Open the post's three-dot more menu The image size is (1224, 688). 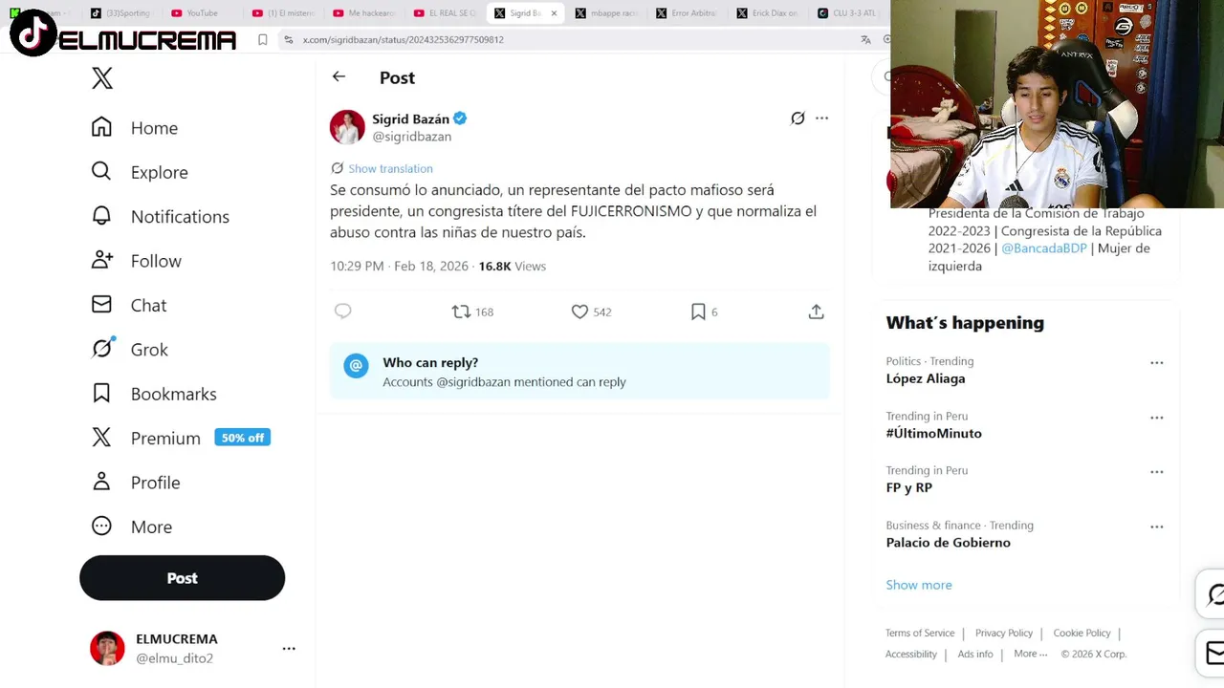click(821, 118)
